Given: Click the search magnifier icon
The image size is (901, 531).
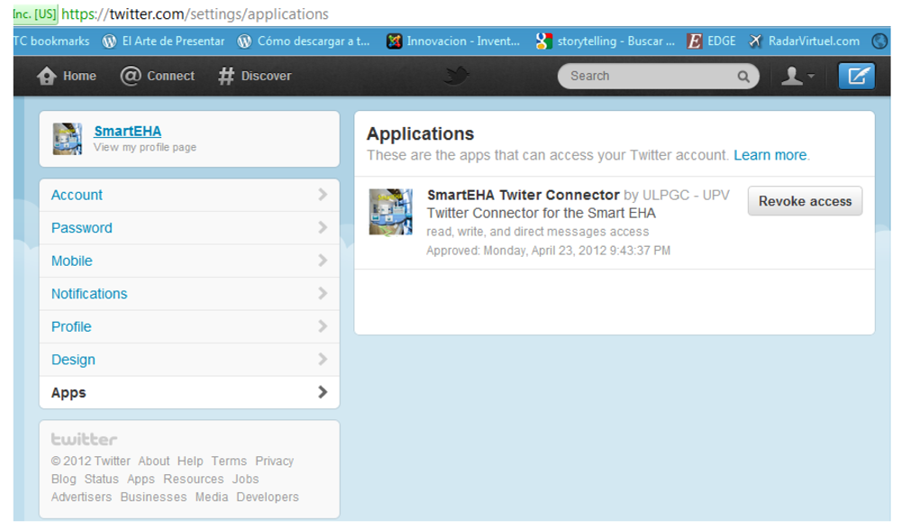Looking at the screenshot, I should tap(743, 77).
